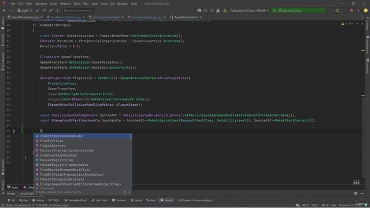Select FindNearestCommonBaseClass completion suggestion
Viewport: 370px width, 208px height.
pos(82,170)
